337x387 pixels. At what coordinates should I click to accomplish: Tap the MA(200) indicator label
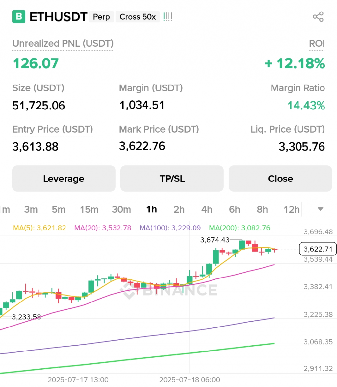click(x=240, y=228)
